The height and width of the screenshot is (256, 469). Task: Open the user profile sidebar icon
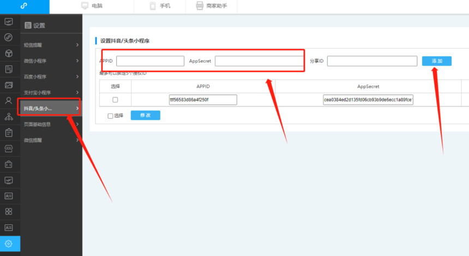(x=9, y=101)
